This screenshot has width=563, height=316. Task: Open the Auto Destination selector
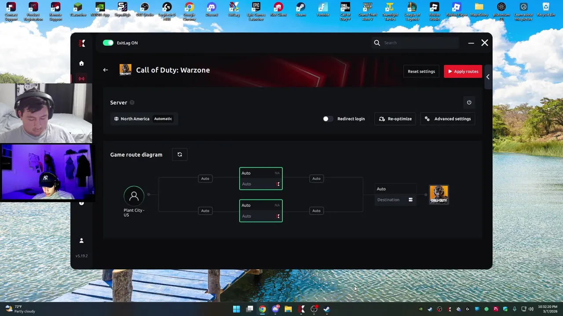coord(395,194)
